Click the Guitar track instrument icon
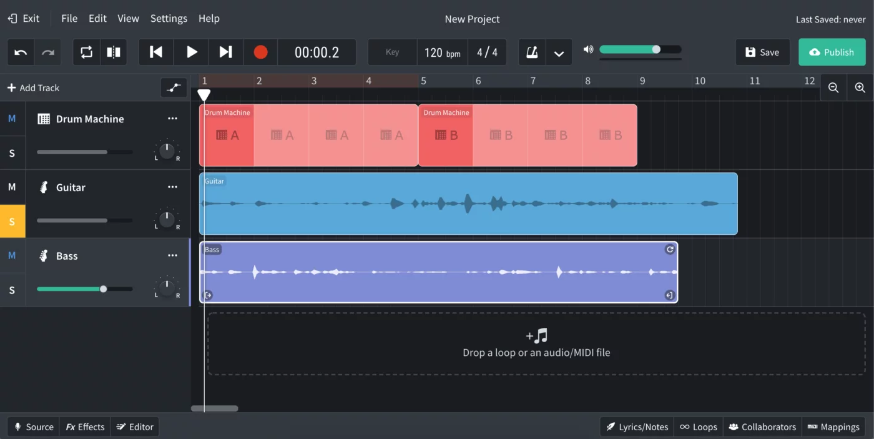This screenshot has width=874, height=439. point(44,187)
